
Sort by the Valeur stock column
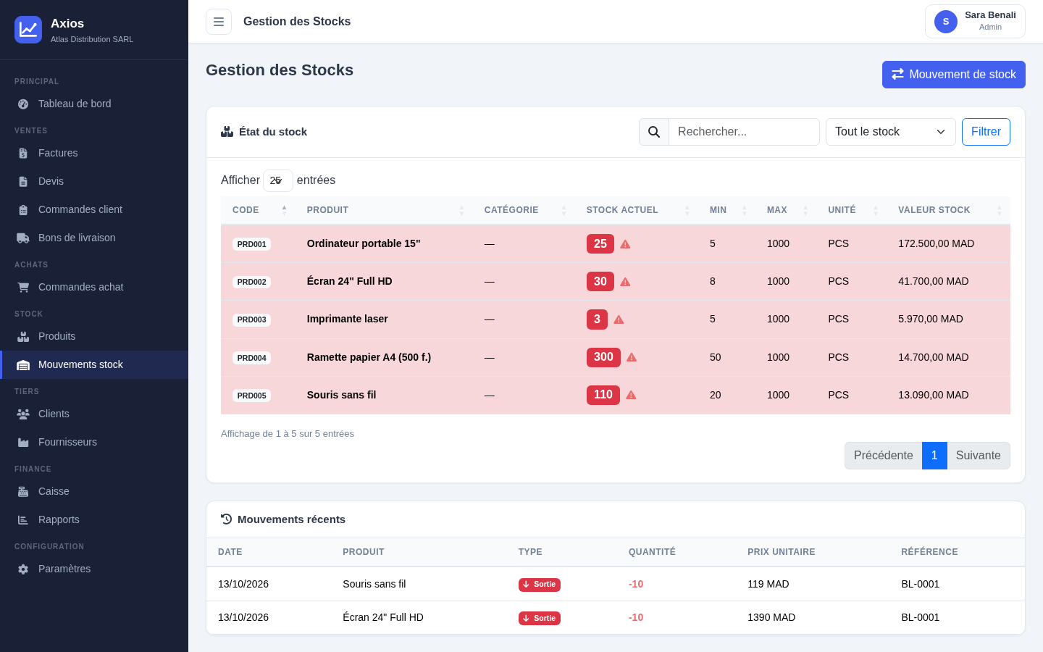[949, 210]
